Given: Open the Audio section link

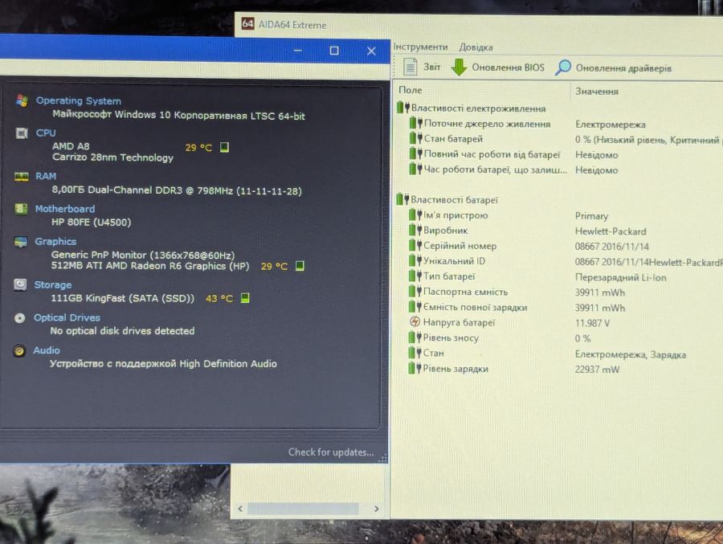Looking at the screenshot, I should pyautogui.click(x=46, y=350).
